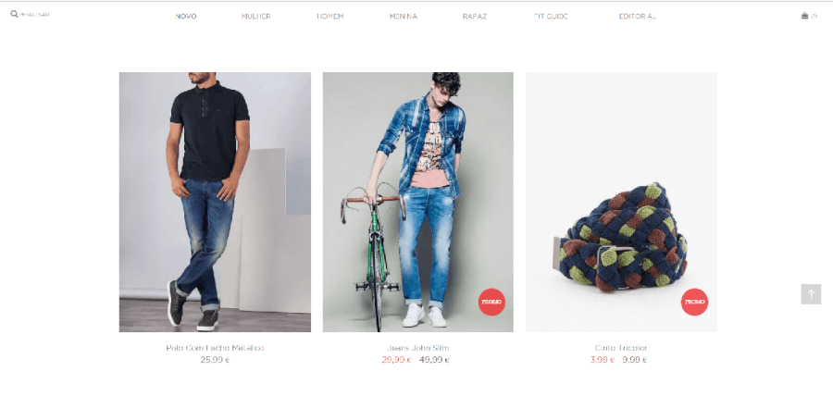Click the Jeans John Slim title link
833x396 pixels.
(x=418, y=348)
